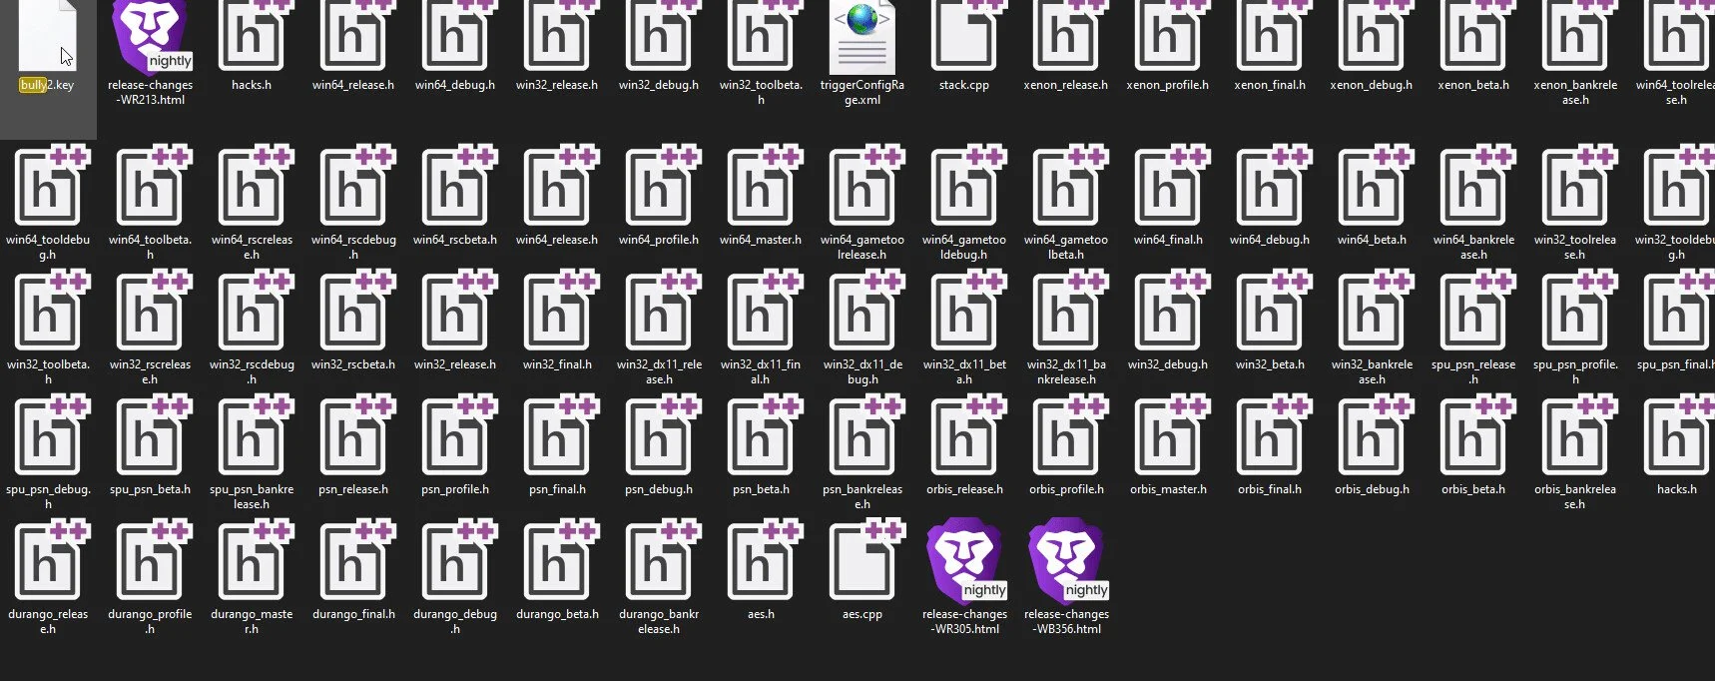Select the triggerConfigRage.xml file icon
The width and height of the screenshot is (1715, 681).
point(861,38)
